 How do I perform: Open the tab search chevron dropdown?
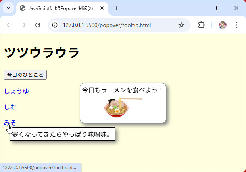(8, 8)
